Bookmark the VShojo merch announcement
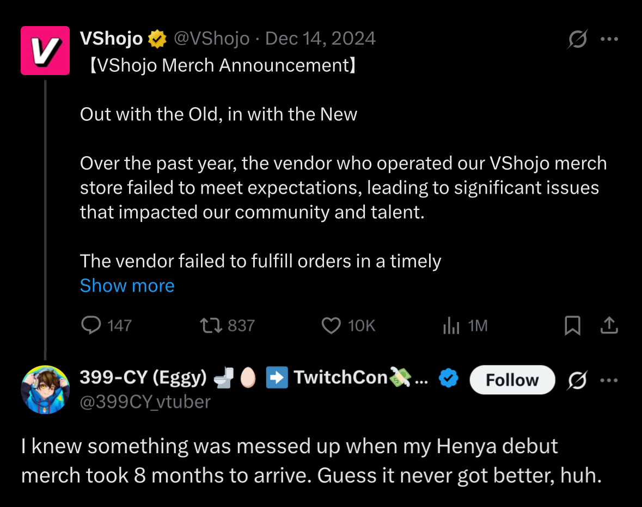Image resolution: width=642 pixels, height=507 pixels. pyautogui.click(x=572, y=325)
